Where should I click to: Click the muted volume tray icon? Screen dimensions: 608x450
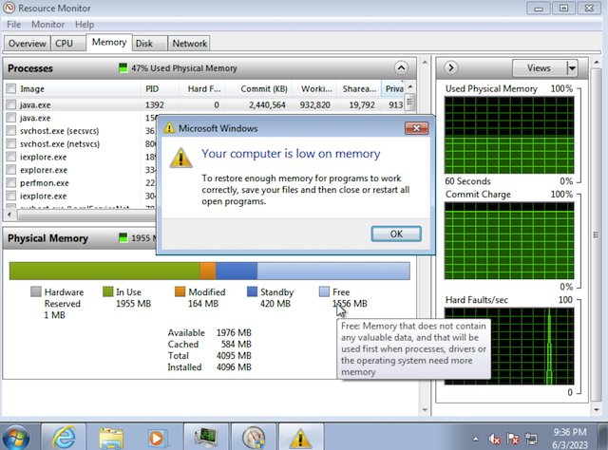coord(494,439)
